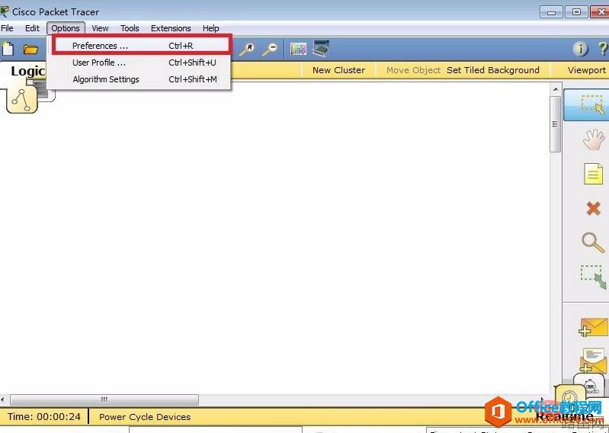Click the Move Object label

(413, 70)
